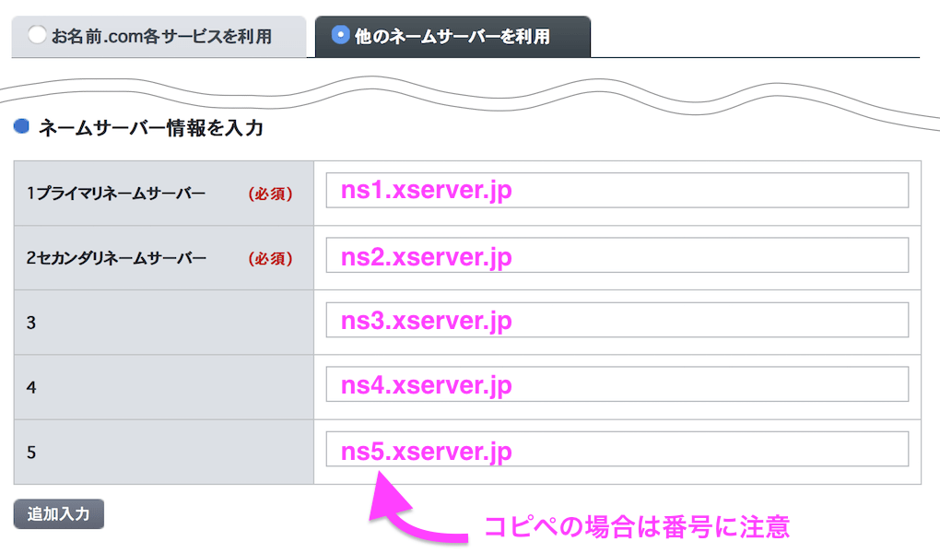Select the お名前.com各サービスを利用 radio button
940x553 pixels.
(x=37, y=35)
